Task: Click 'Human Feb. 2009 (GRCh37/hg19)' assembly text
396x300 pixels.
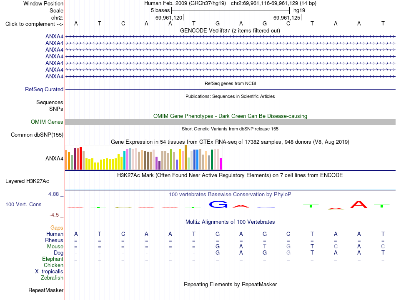Action: coord(185,3)
